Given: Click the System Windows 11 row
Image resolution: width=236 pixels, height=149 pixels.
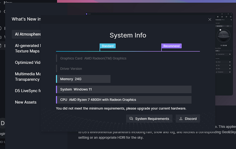Looking at the screenshot, I should click(x=124, y=89).
